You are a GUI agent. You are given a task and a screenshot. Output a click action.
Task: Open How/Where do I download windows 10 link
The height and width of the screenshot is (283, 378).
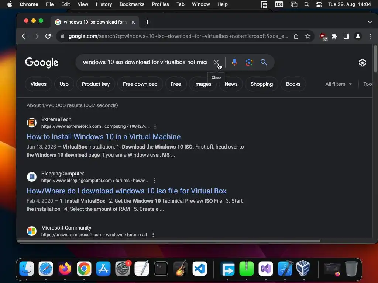[x=127, y=191]
